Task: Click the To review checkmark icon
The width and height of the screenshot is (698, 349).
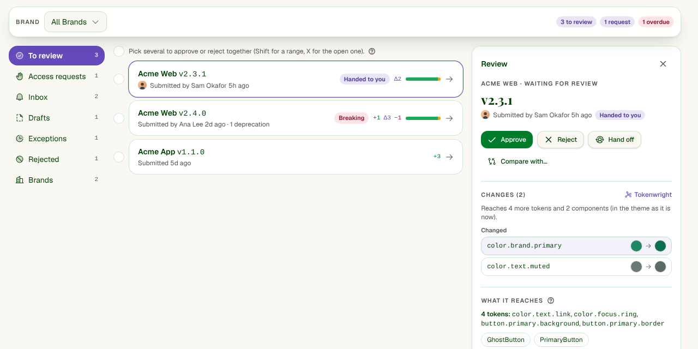Action: [x=20, y=56]
